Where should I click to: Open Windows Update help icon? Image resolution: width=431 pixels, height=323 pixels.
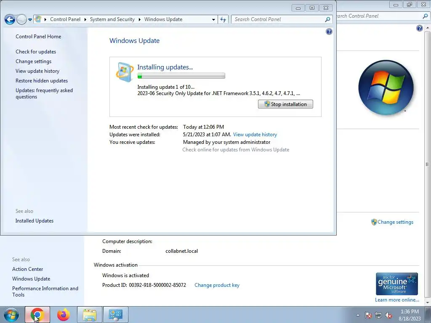329,32
